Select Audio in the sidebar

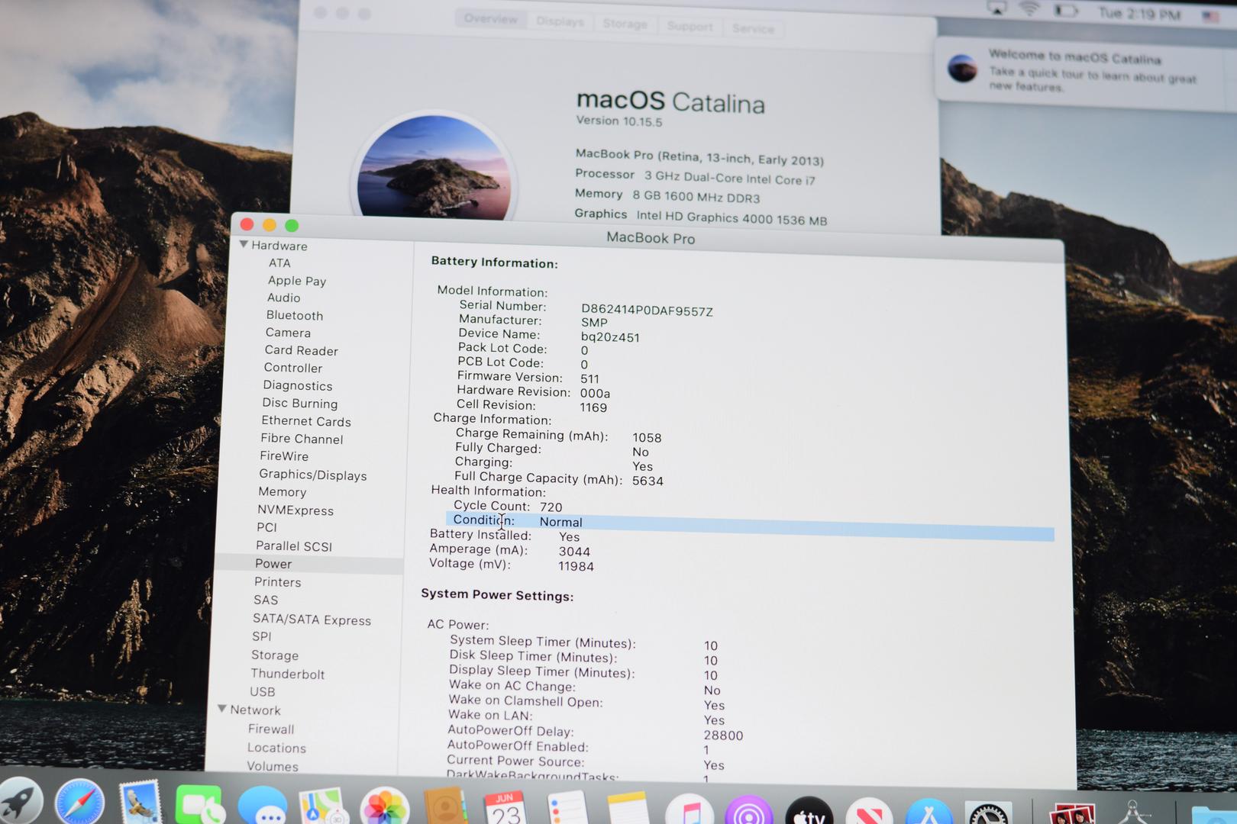283,298
